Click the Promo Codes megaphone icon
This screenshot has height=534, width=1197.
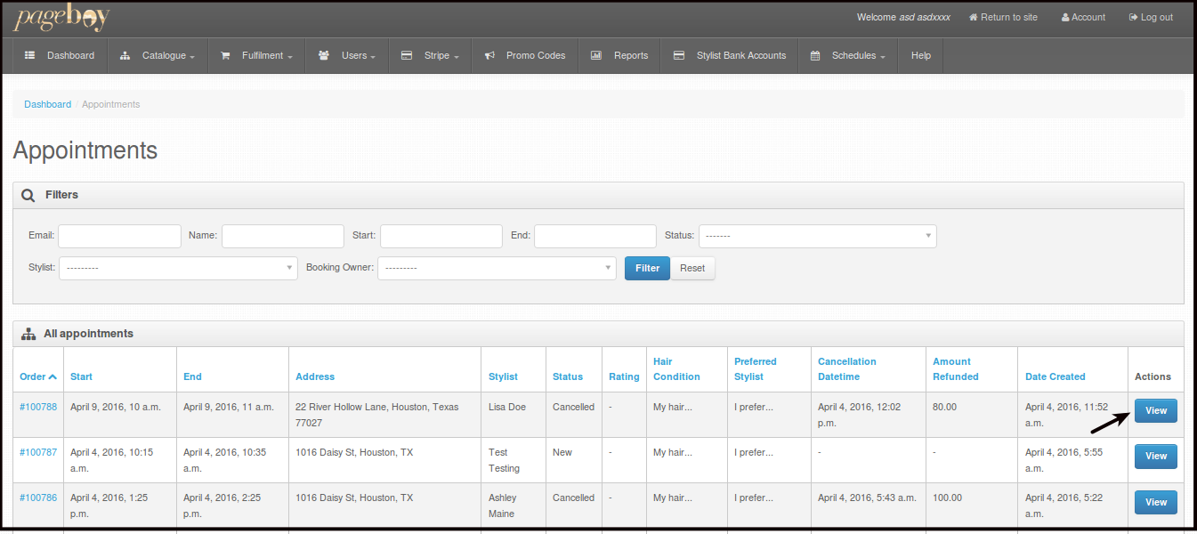pyautogui.click(x=489, y=55)
